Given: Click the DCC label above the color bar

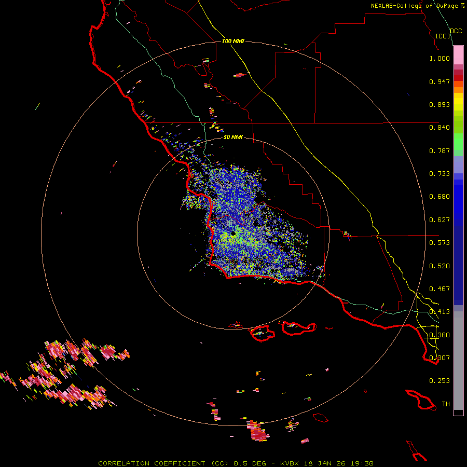Looking at the screenshot, I should pyautogui.click(x=456, y=31).
